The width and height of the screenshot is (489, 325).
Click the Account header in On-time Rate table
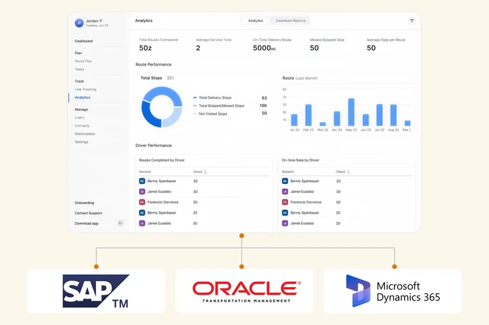pyautogui.click(x=288, y=172)
